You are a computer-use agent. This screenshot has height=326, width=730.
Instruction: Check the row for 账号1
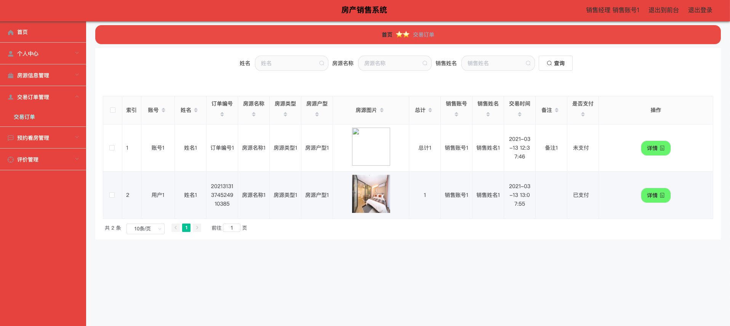112,148
